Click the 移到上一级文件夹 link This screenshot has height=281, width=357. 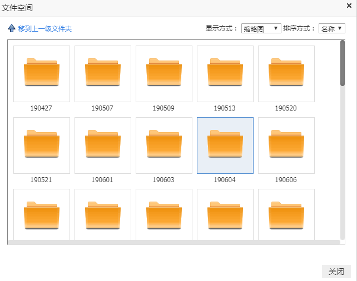point(45,29)
